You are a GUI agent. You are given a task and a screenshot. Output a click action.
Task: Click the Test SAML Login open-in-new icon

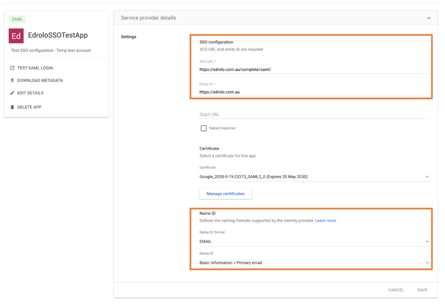tap(12, 68)
